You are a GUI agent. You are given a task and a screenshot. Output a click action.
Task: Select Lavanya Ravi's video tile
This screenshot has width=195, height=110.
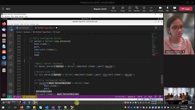coord(179,34)
